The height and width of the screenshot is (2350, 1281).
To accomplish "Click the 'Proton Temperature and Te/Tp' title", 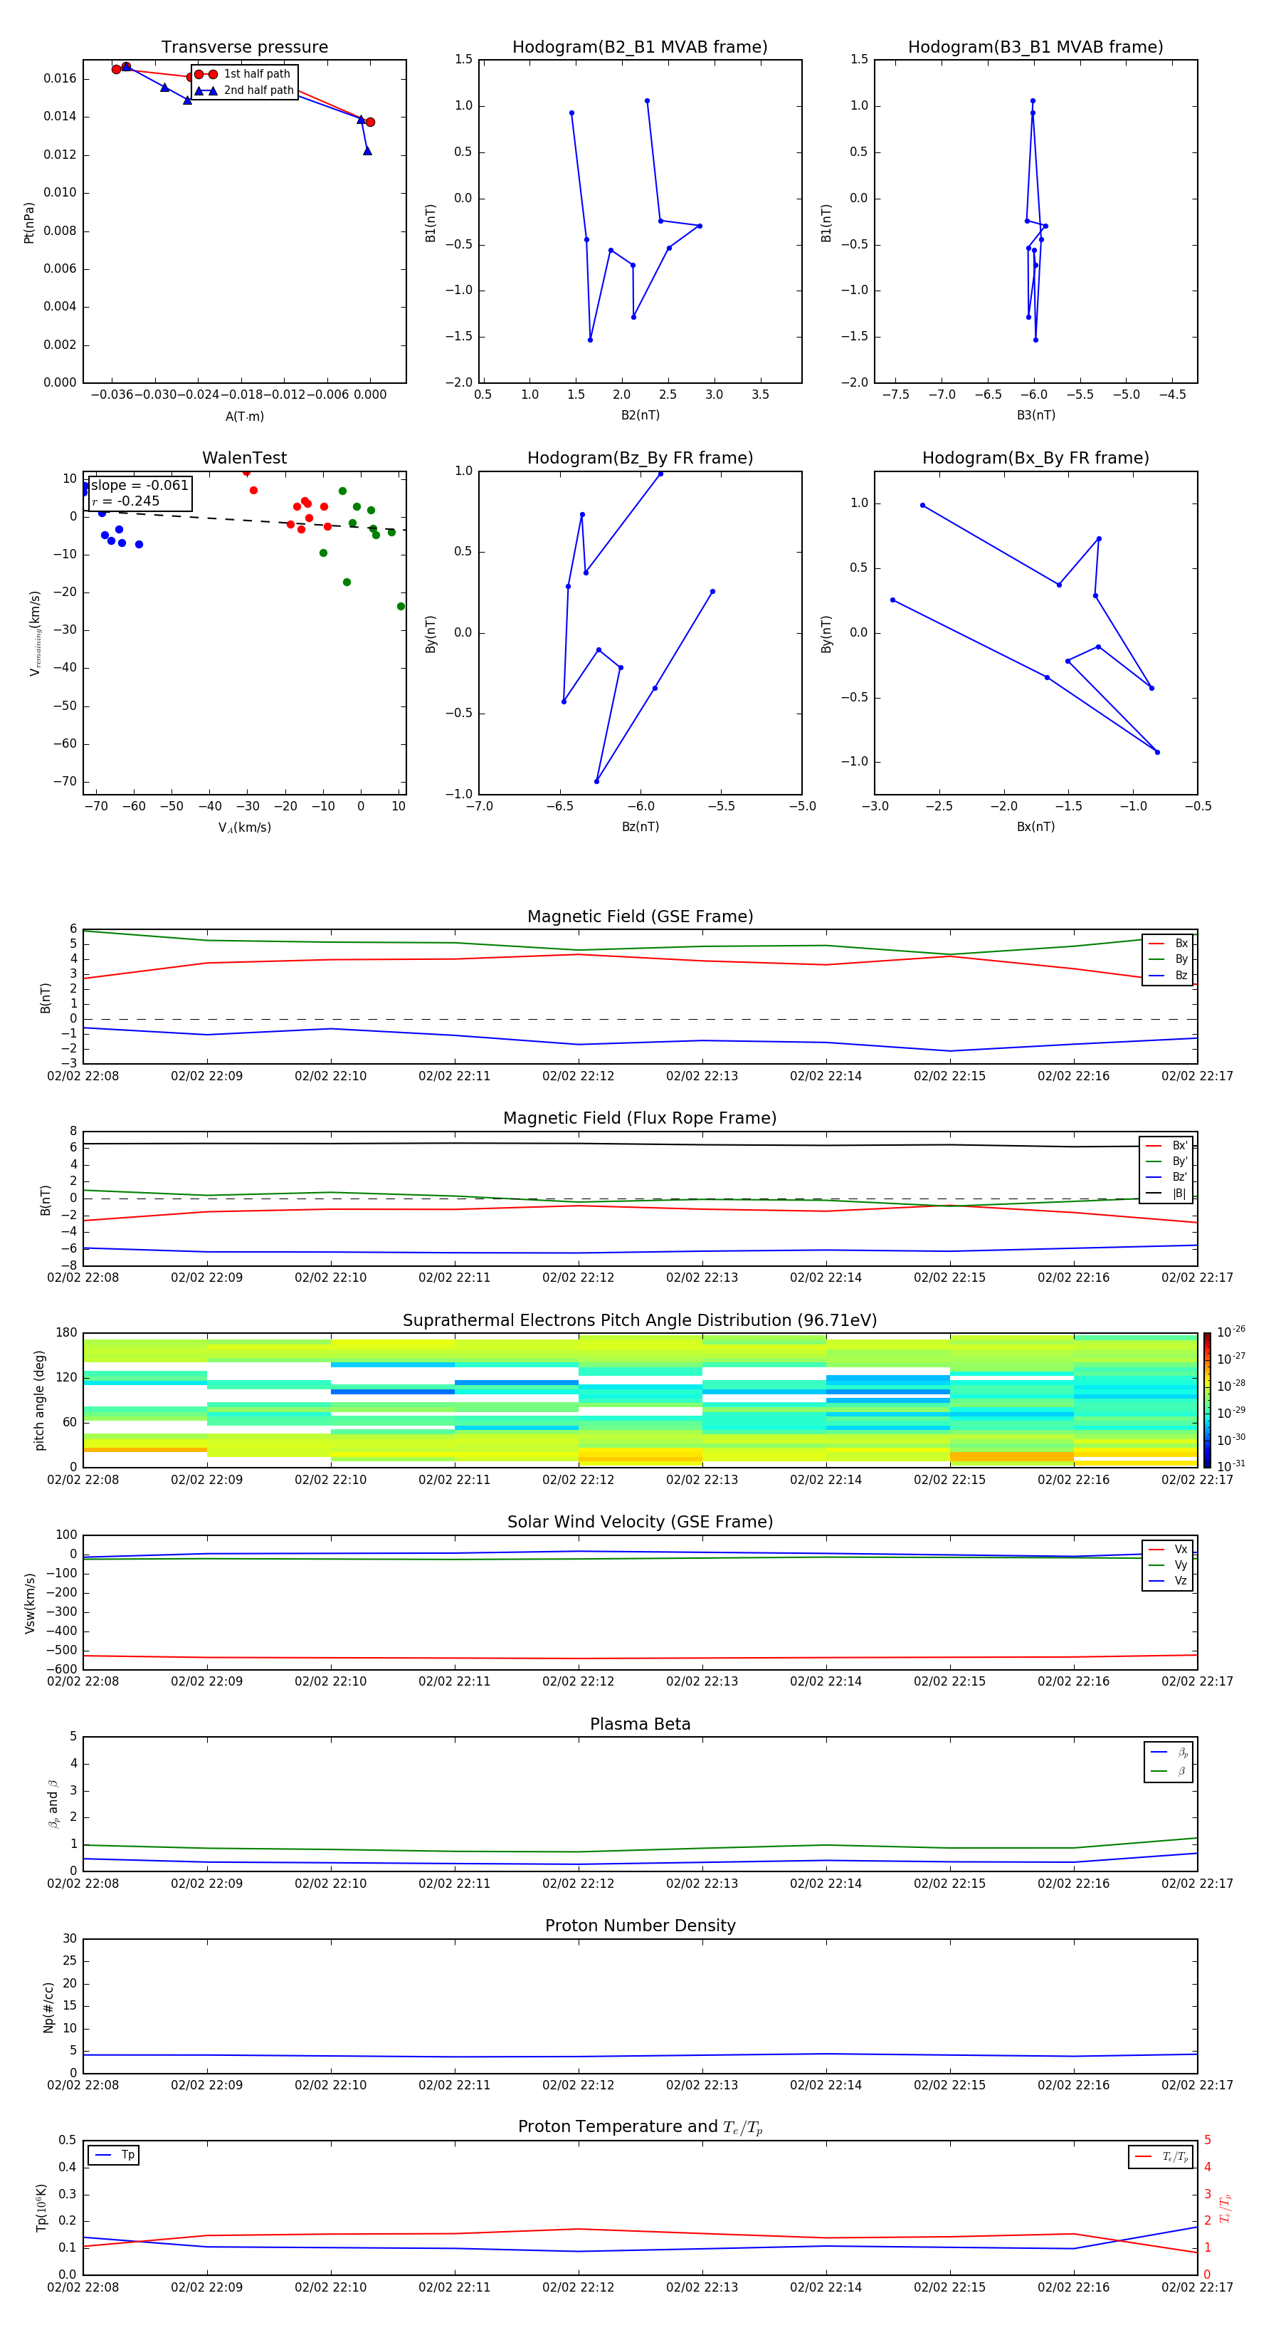I will [640, 2127].
